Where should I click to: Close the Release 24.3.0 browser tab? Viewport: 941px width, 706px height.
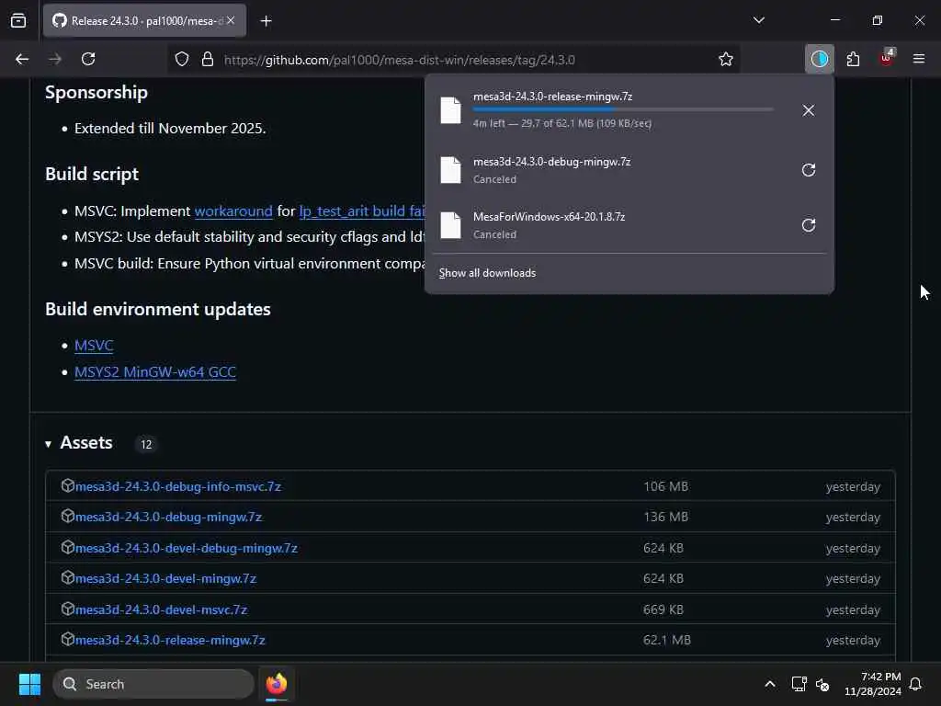231,20
